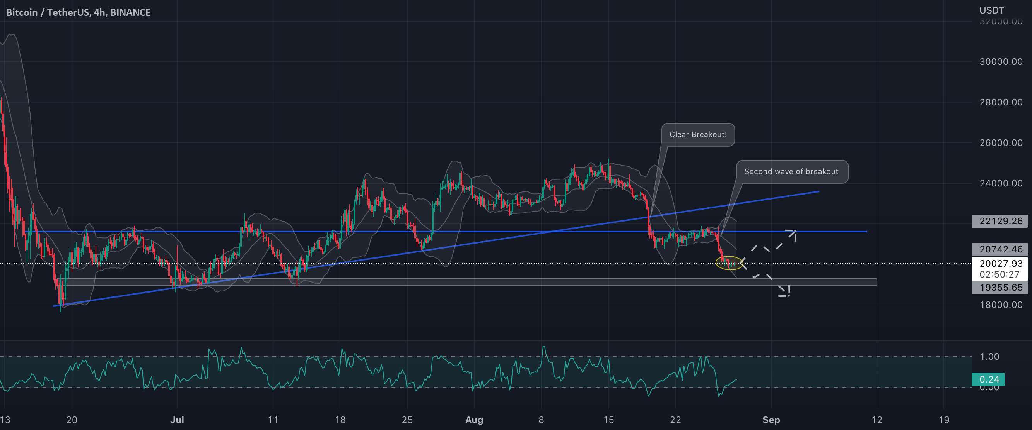Viewport: 1032px width, 430px height.
Task: Click the indicator value label 0.24
Action: pos(989,379)
